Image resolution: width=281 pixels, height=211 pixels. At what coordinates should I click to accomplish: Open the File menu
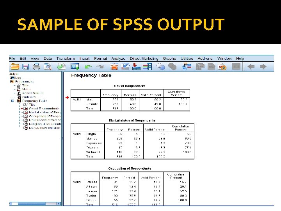click(12, 59)
